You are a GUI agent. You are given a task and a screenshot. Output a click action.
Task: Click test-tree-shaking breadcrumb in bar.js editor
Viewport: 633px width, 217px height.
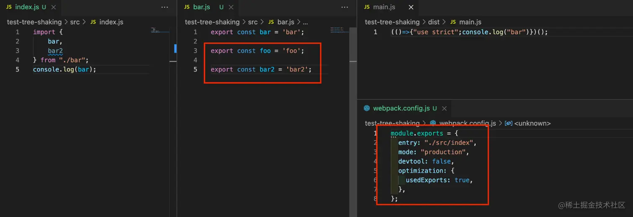212,22
